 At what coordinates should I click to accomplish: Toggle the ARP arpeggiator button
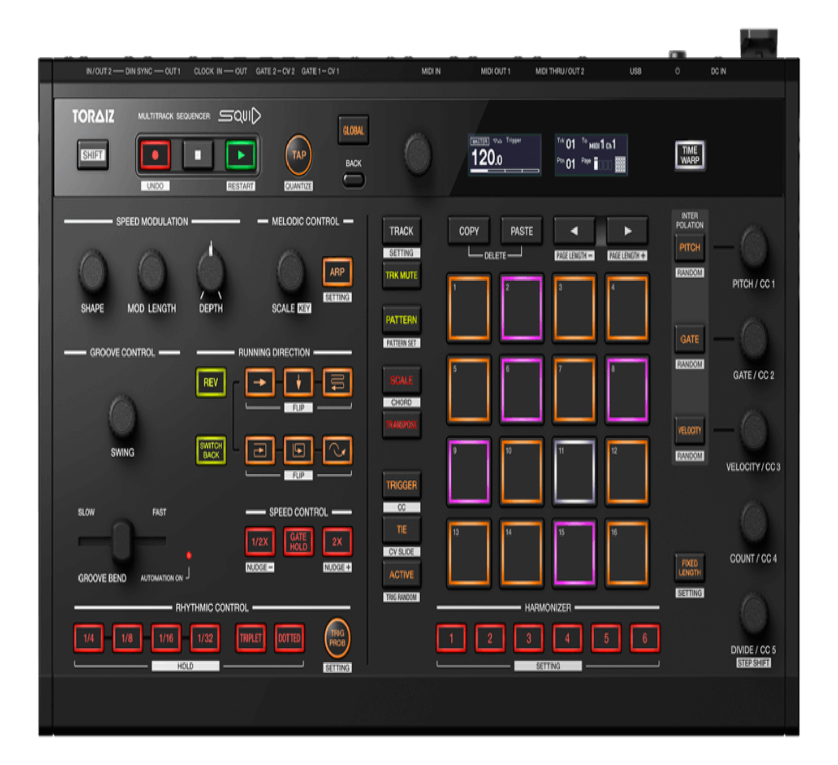(337, 272)
